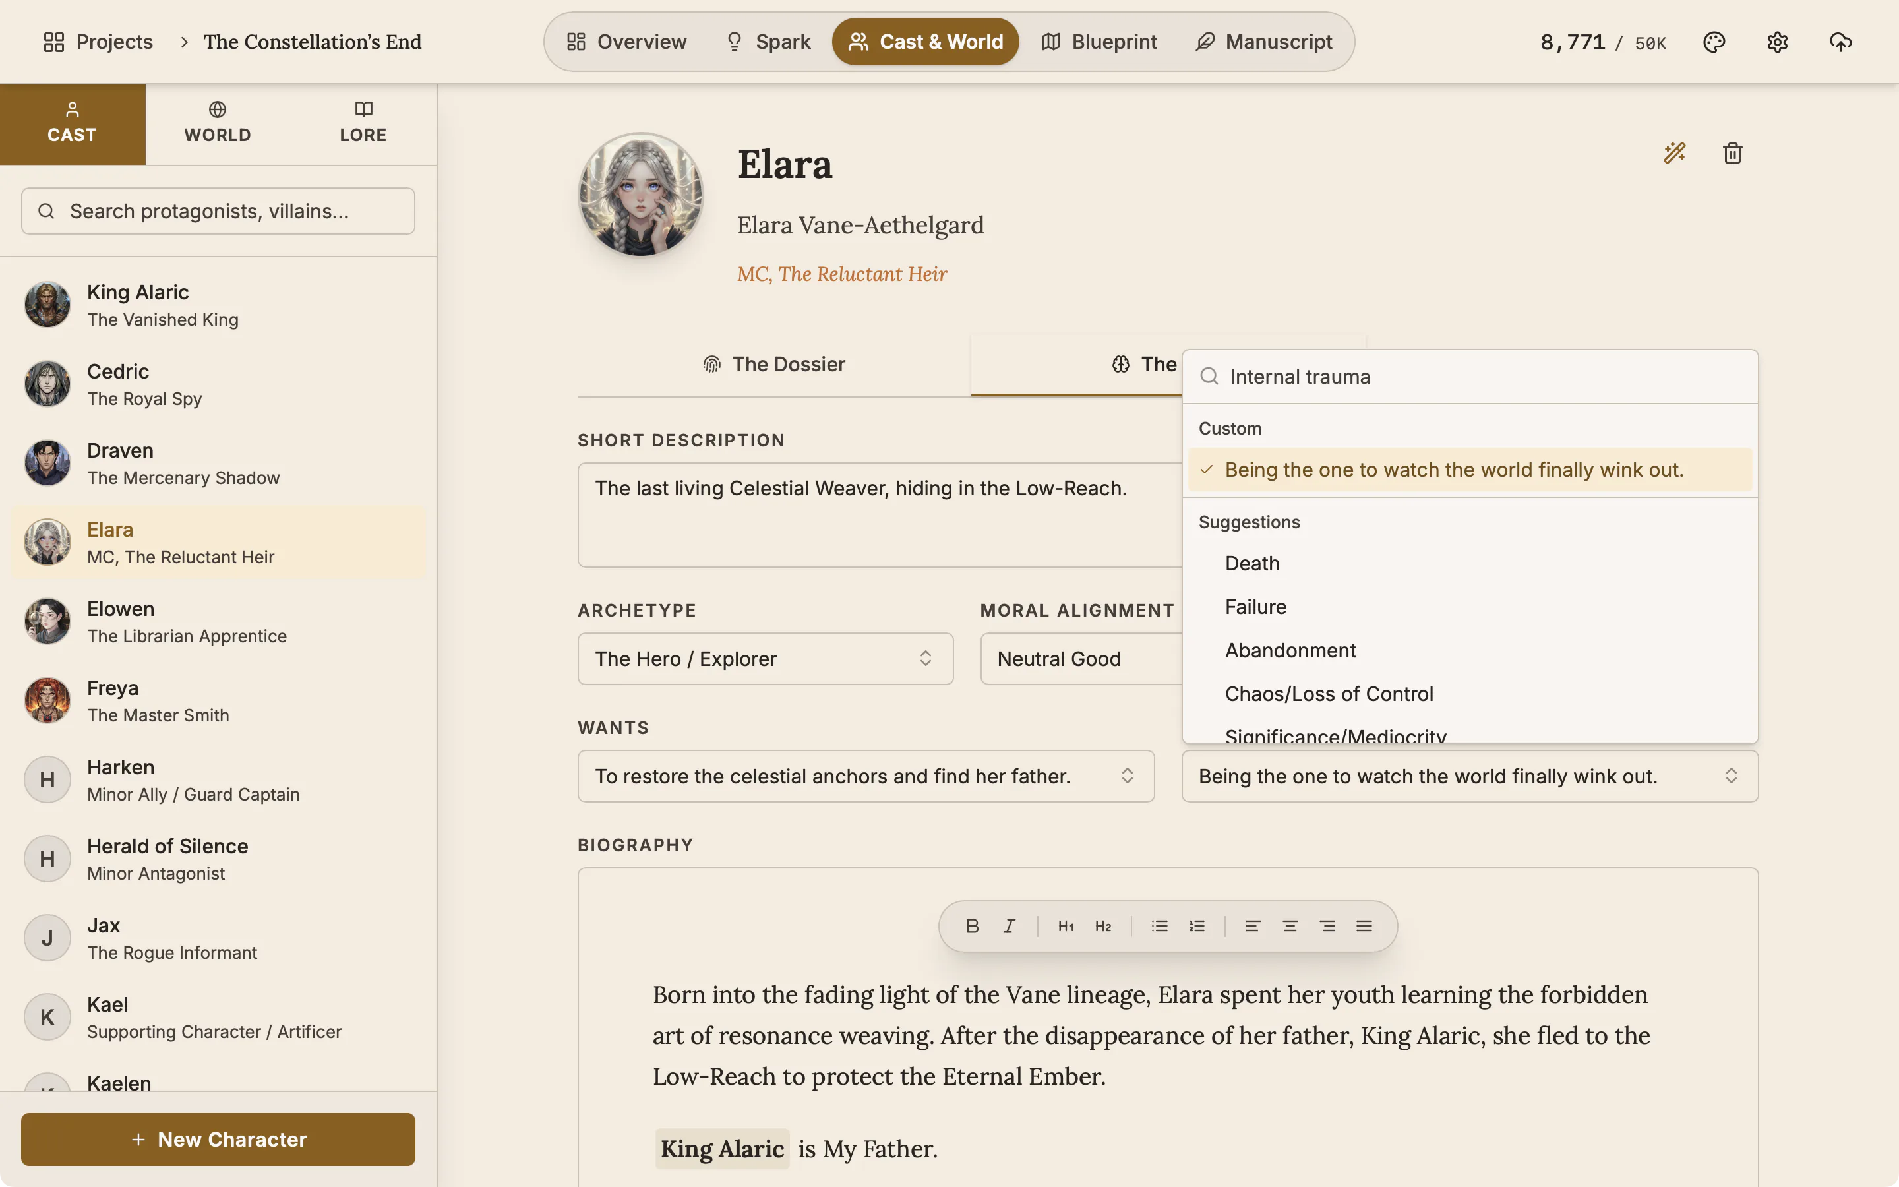
Task: Justify biography text
Action: [1364, 926]
